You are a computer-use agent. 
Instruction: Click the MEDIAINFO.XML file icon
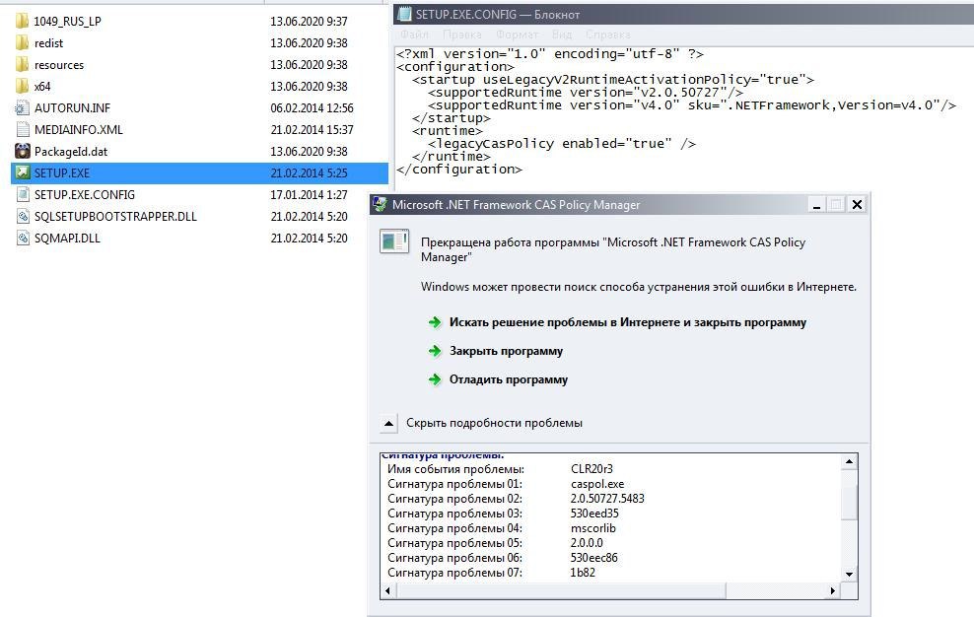[23, 130]
